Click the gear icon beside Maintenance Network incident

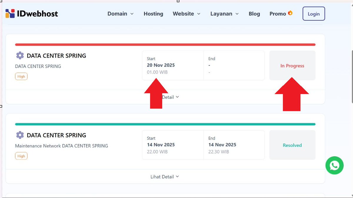click(20, 135)
